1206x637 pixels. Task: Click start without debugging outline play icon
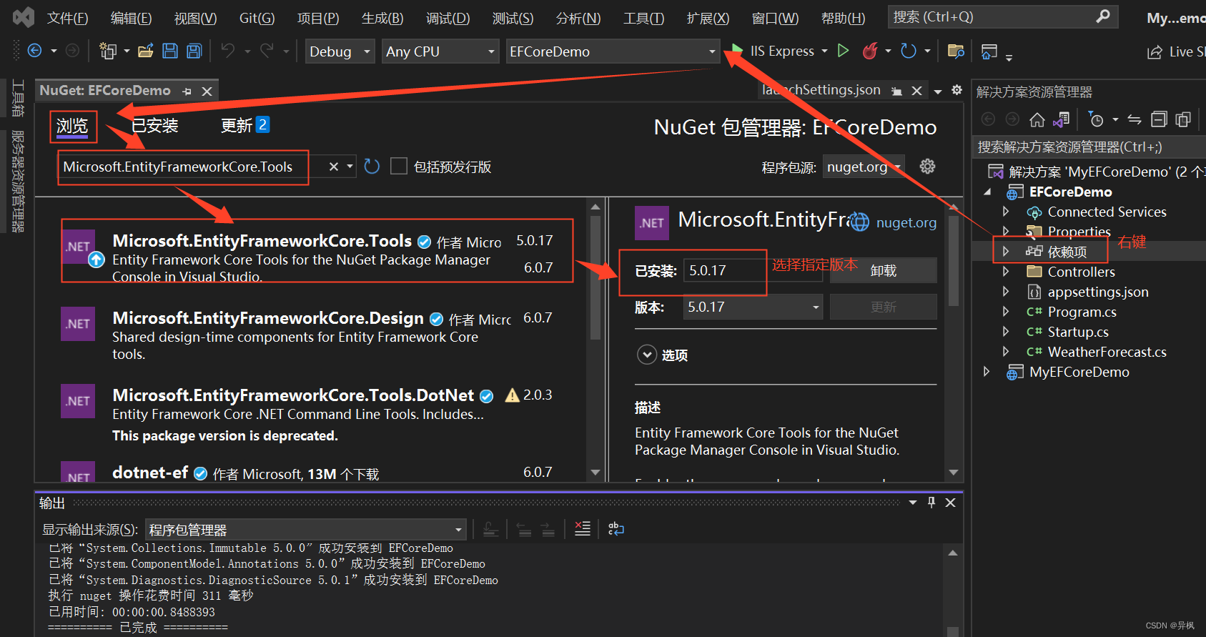[x=844, y=51]
